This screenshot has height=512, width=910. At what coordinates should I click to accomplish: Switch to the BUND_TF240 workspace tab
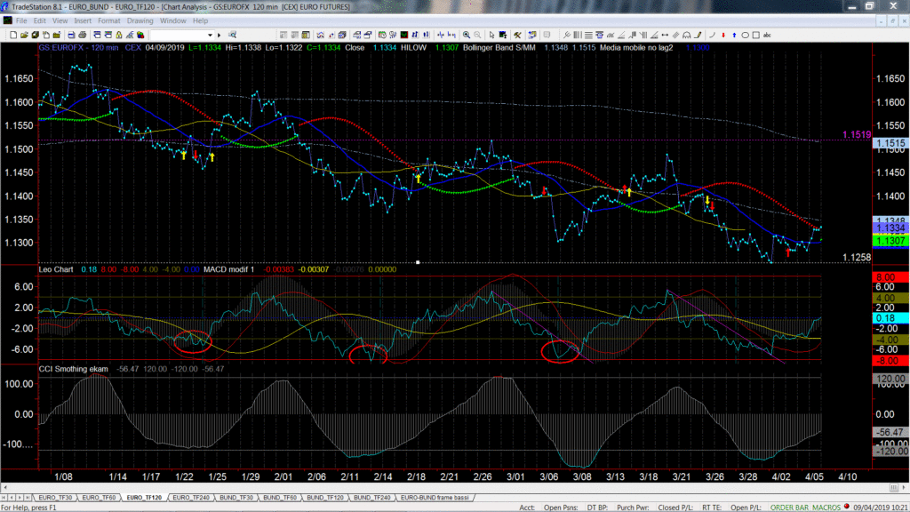pyautogui.click(x=372, y=498)
